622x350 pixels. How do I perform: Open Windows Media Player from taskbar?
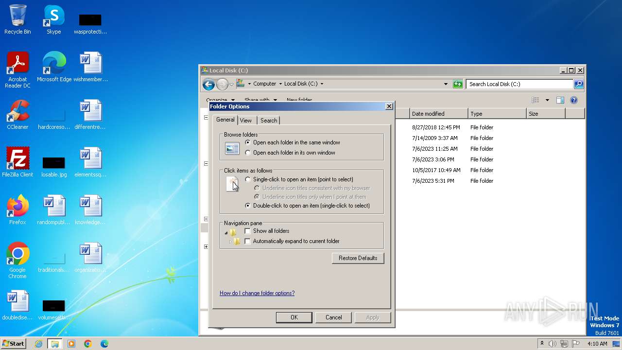71,344
